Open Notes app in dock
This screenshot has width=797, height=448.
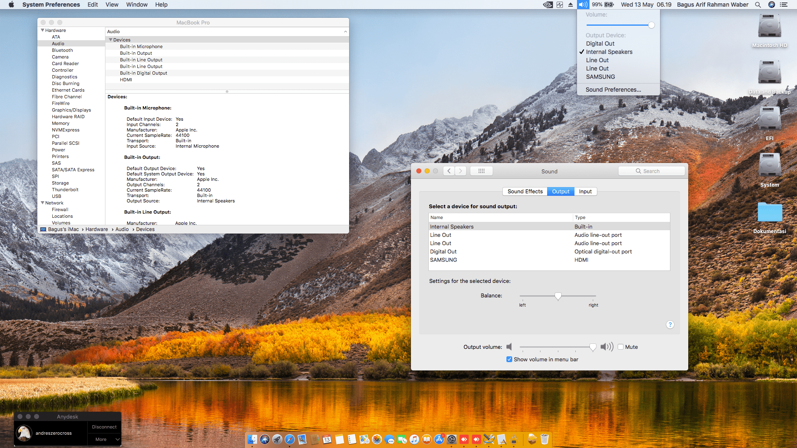340,439
